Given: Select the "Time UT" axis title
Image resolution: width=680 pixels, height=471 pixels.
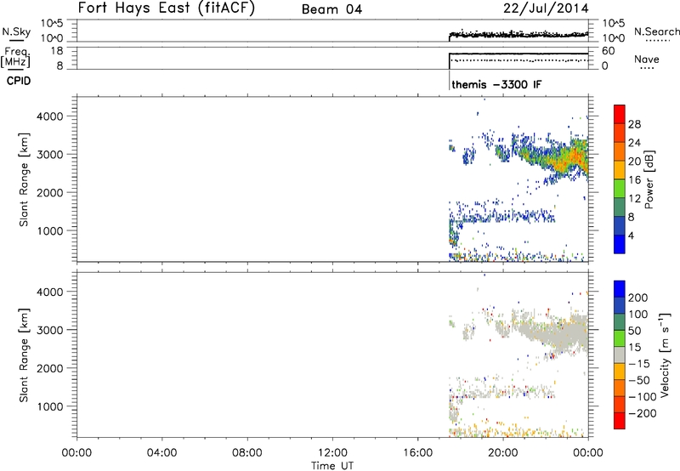Looking at the screenshot, I should (332, 465).
